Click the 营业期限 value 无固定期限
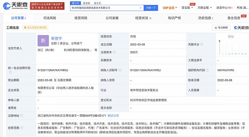This screenshot has width=249, height=137. click(x=64, y=80)
